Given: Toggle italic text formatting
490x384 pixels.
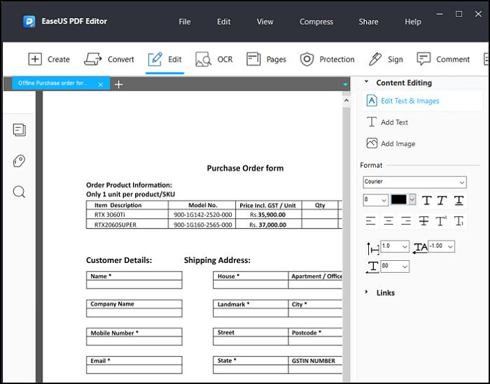Looking at the screenshot, I should click(442, 201).
